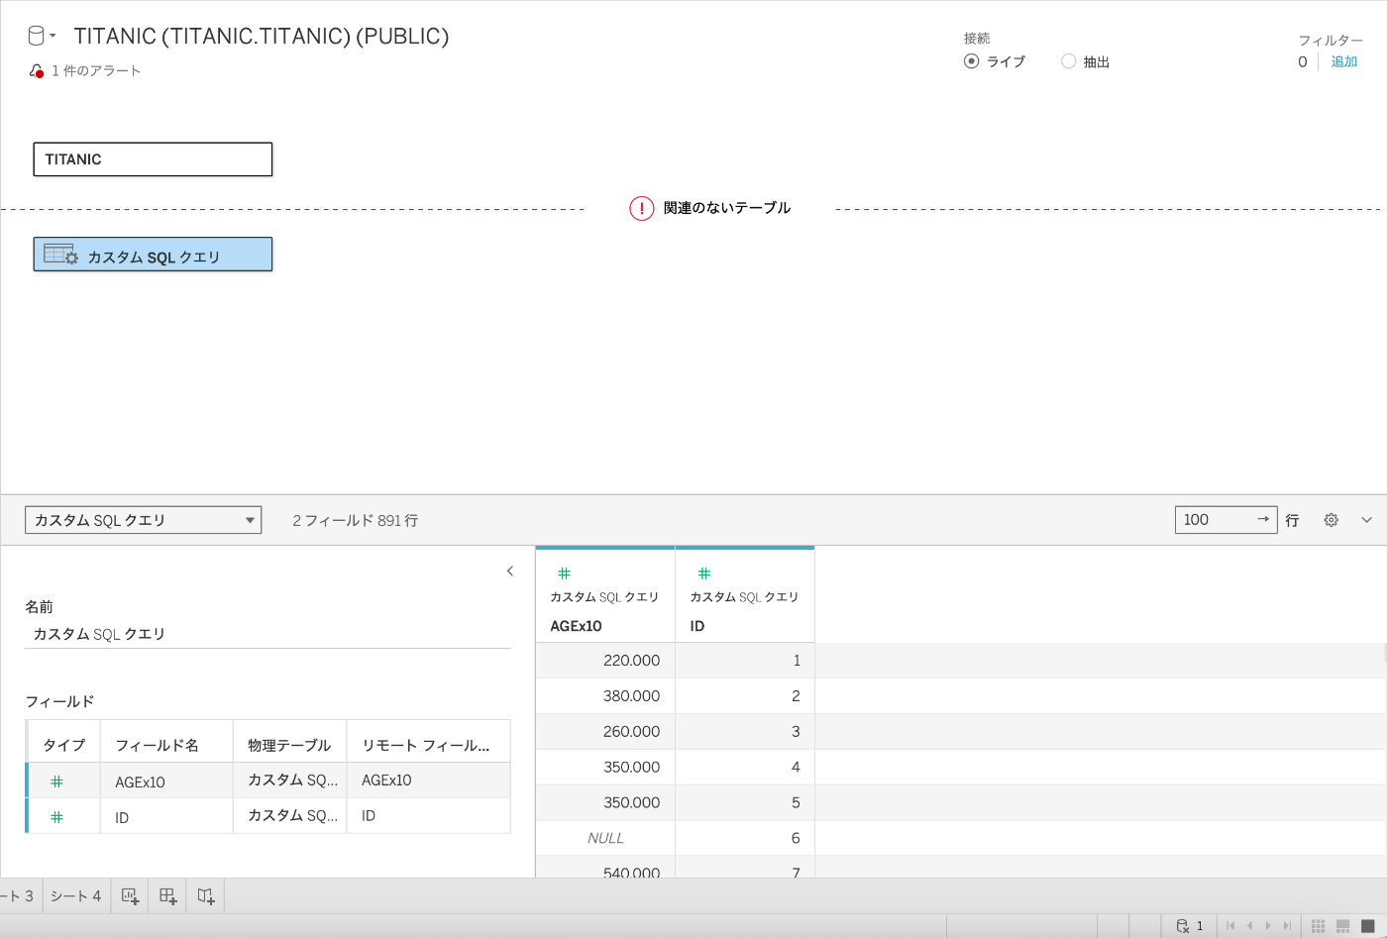Click the ID cell with value 1

click(x=745, y=661)
